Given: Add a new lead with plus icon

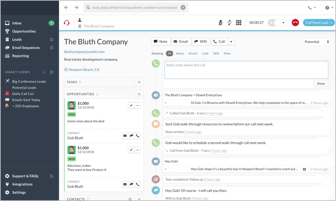Looking at the screenshot, I should coord(52,39).
